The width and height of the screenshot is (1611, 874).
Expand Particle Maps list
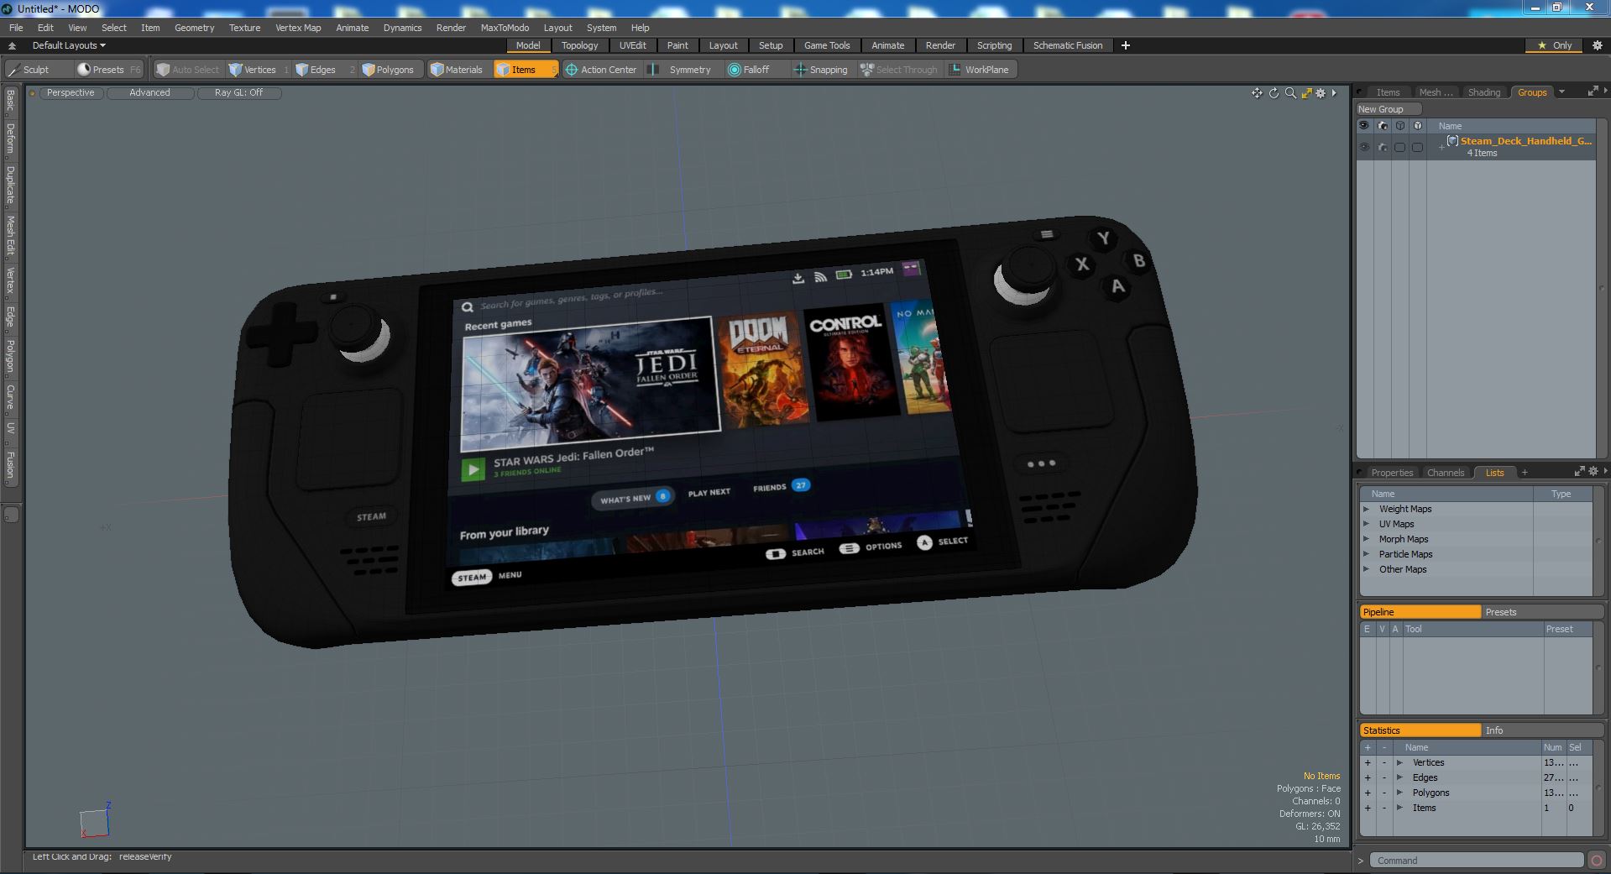click(1366, 554)
